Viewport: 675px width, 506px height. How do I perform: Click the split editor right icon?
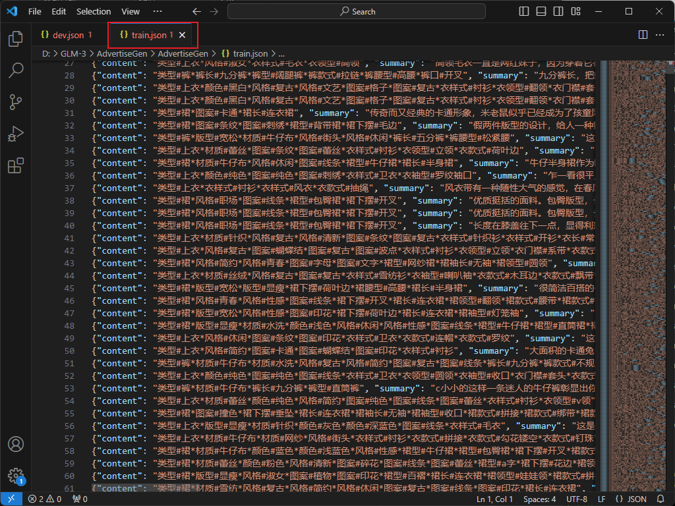643,34
